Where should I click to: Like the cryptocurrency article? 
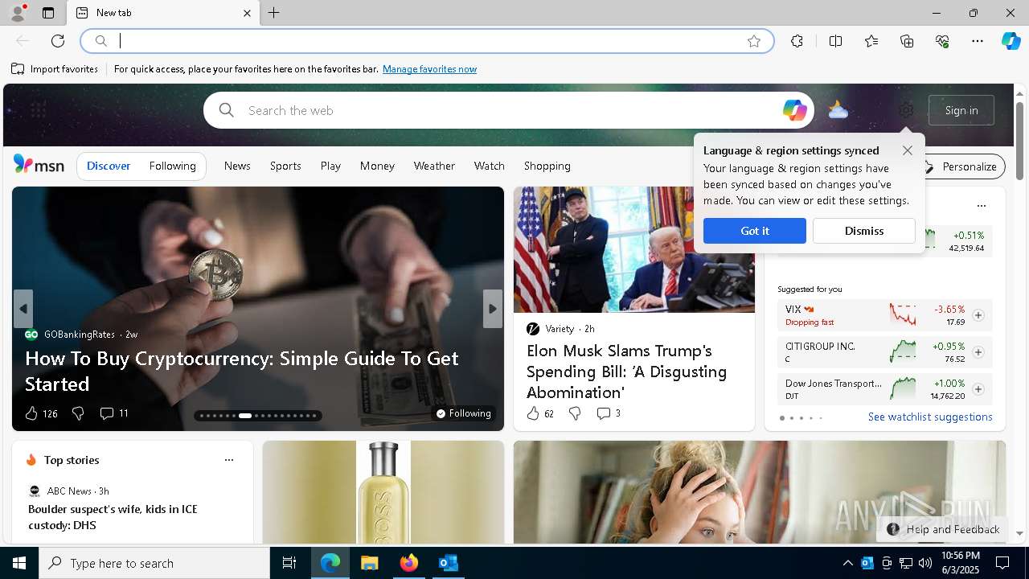pos(31,413)
